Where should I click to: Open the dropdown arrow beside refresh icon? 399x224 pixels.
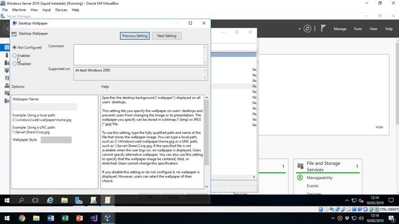(x=299, y=29)
